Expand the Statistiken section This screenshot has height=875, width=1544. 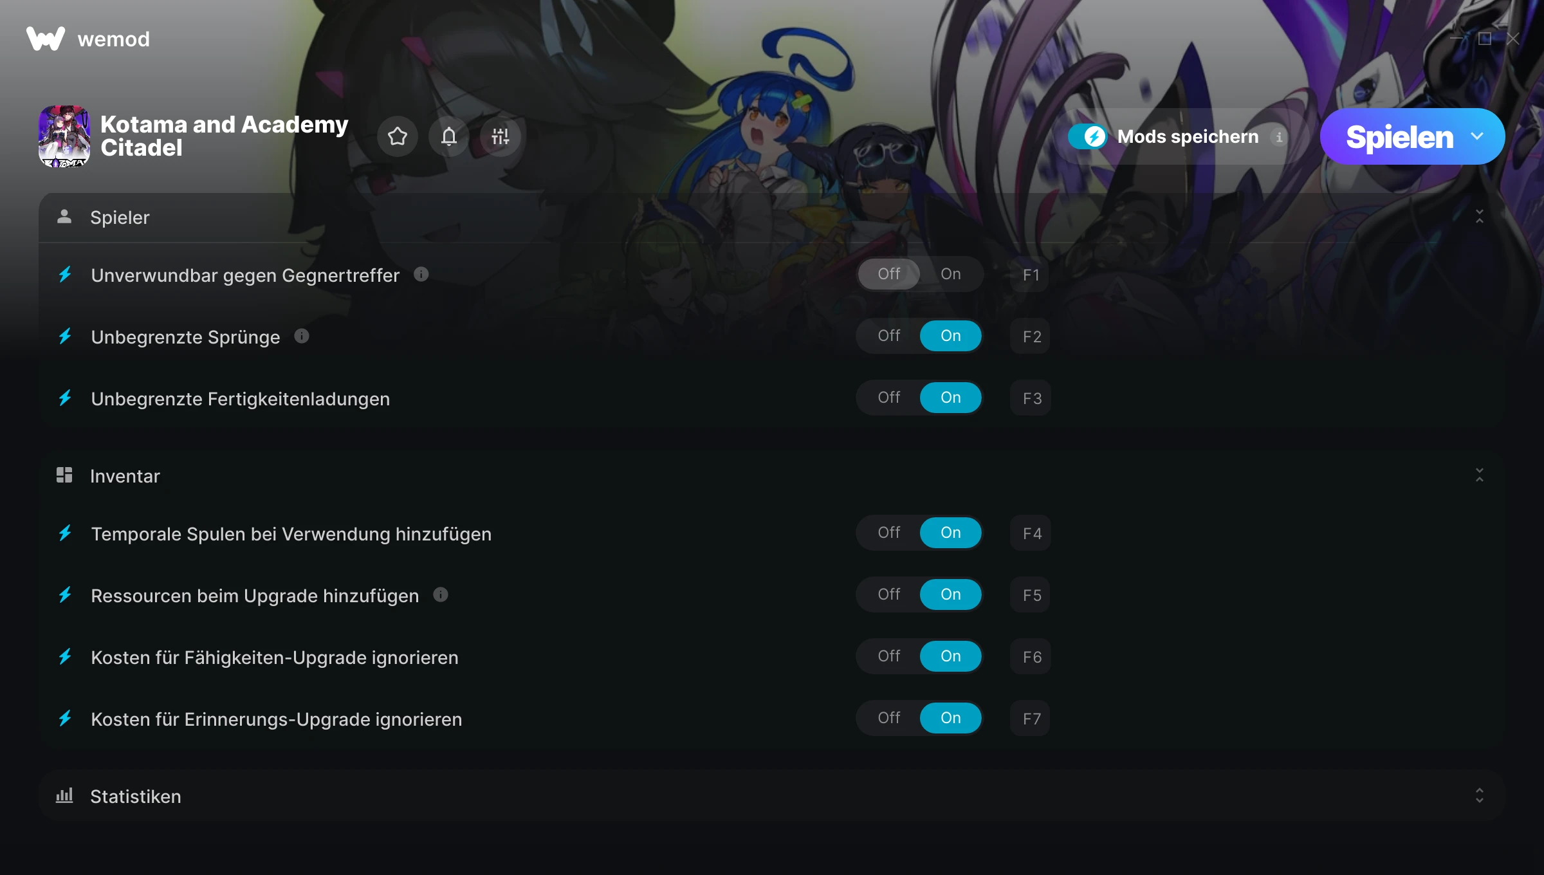point(1480,796)
